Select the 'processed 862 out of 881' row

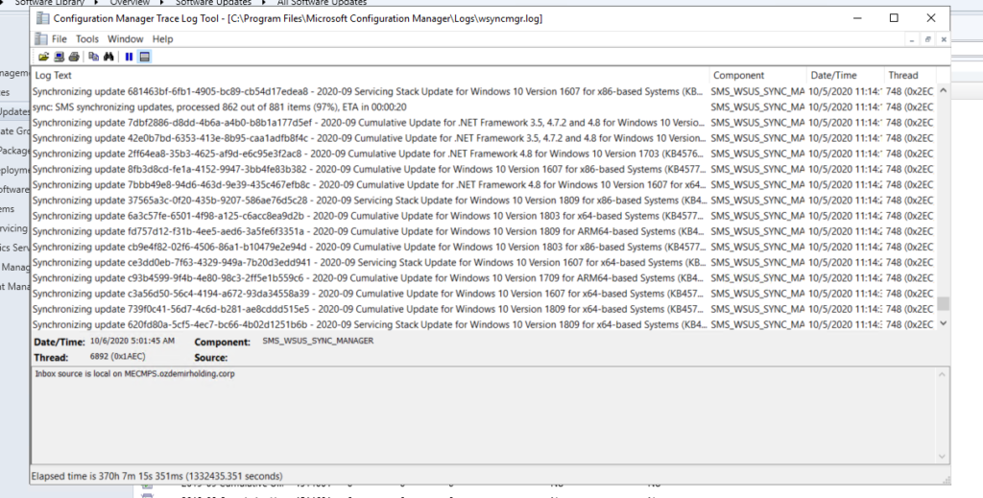tap(484, 107)
